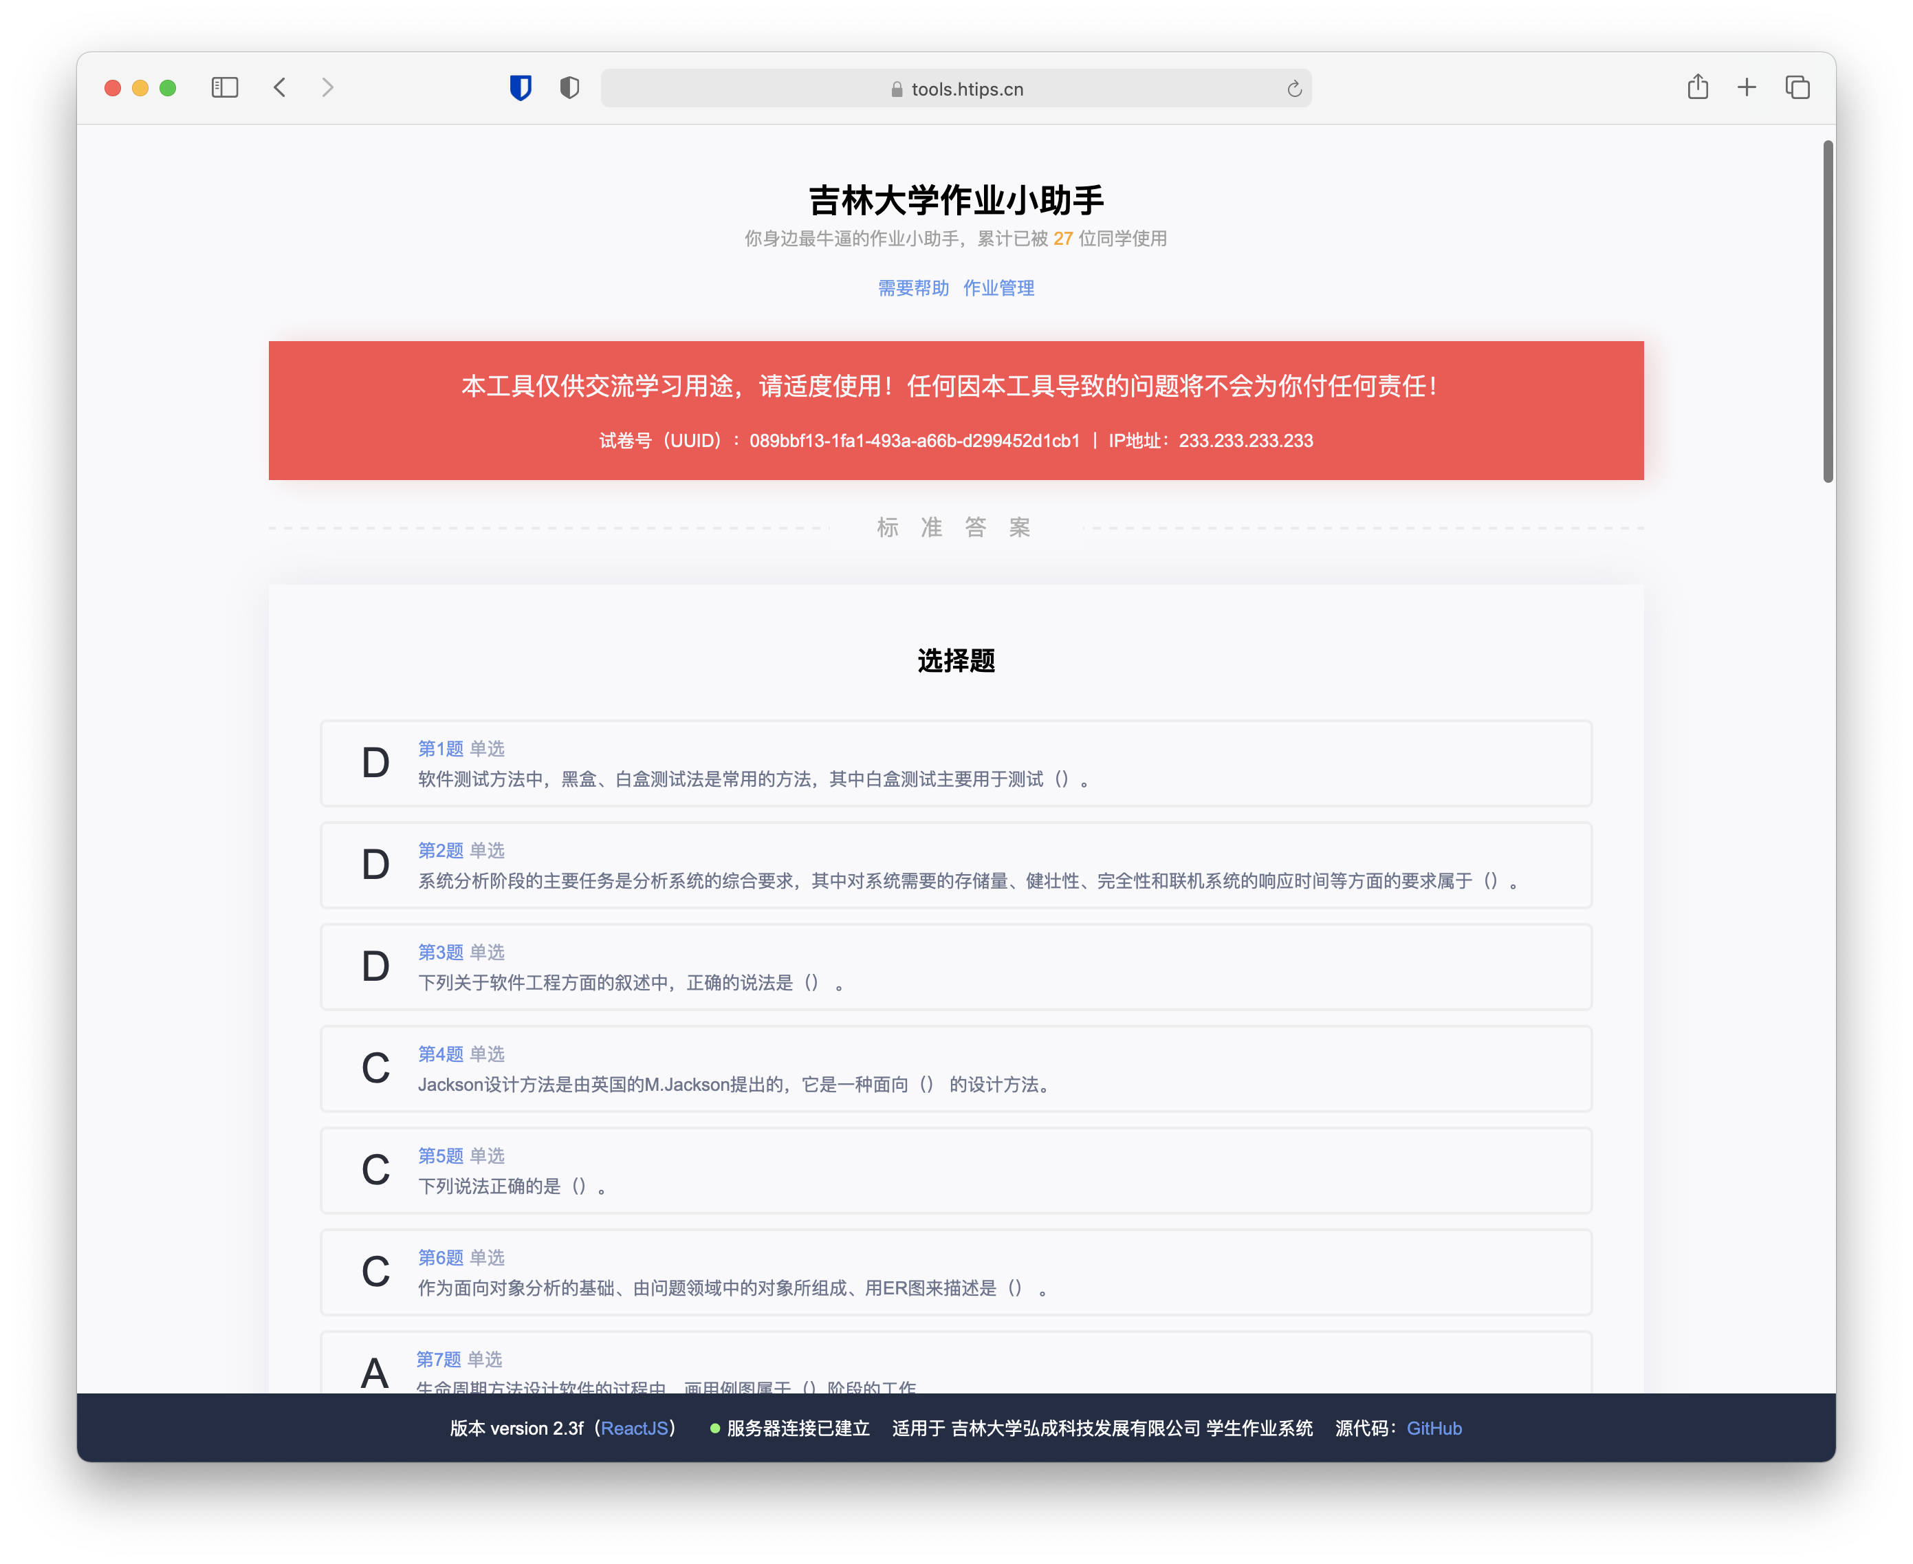Open the ReactJS link in footer

634,1428
